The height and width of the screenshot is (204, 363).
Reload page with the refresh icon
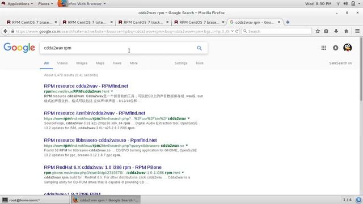pyautogui.click(x=237, y=31)
